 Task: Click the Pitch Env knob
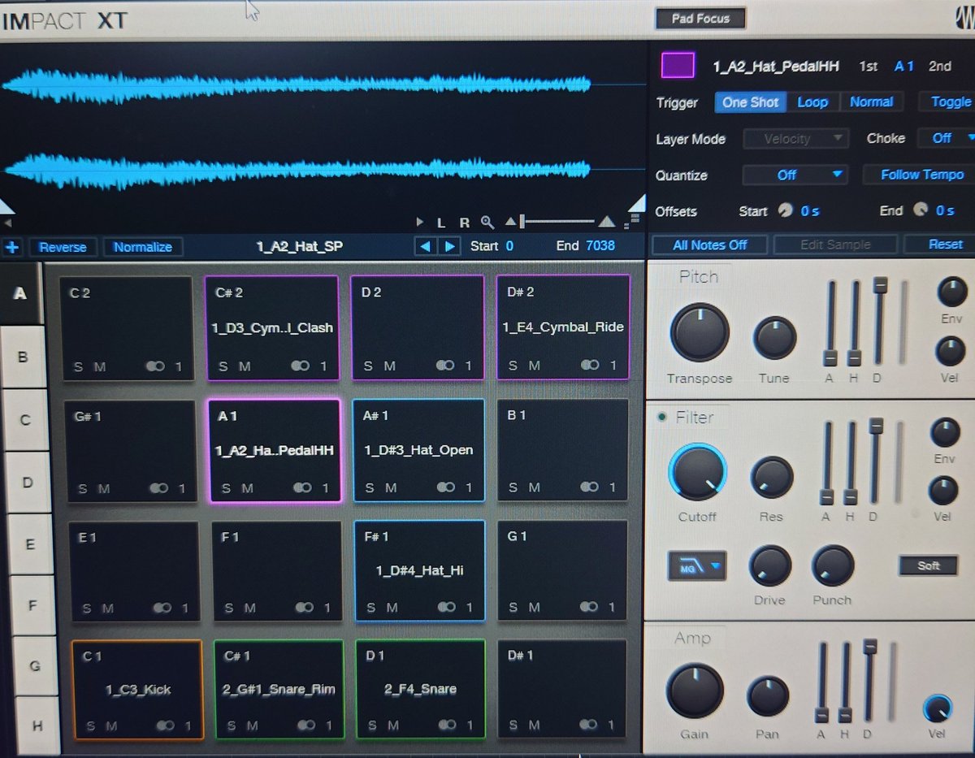(x=952, y=291)
